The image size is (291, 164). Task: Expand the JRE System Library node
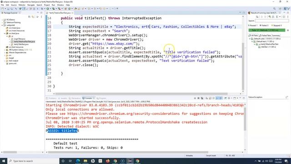click(5, 50)
